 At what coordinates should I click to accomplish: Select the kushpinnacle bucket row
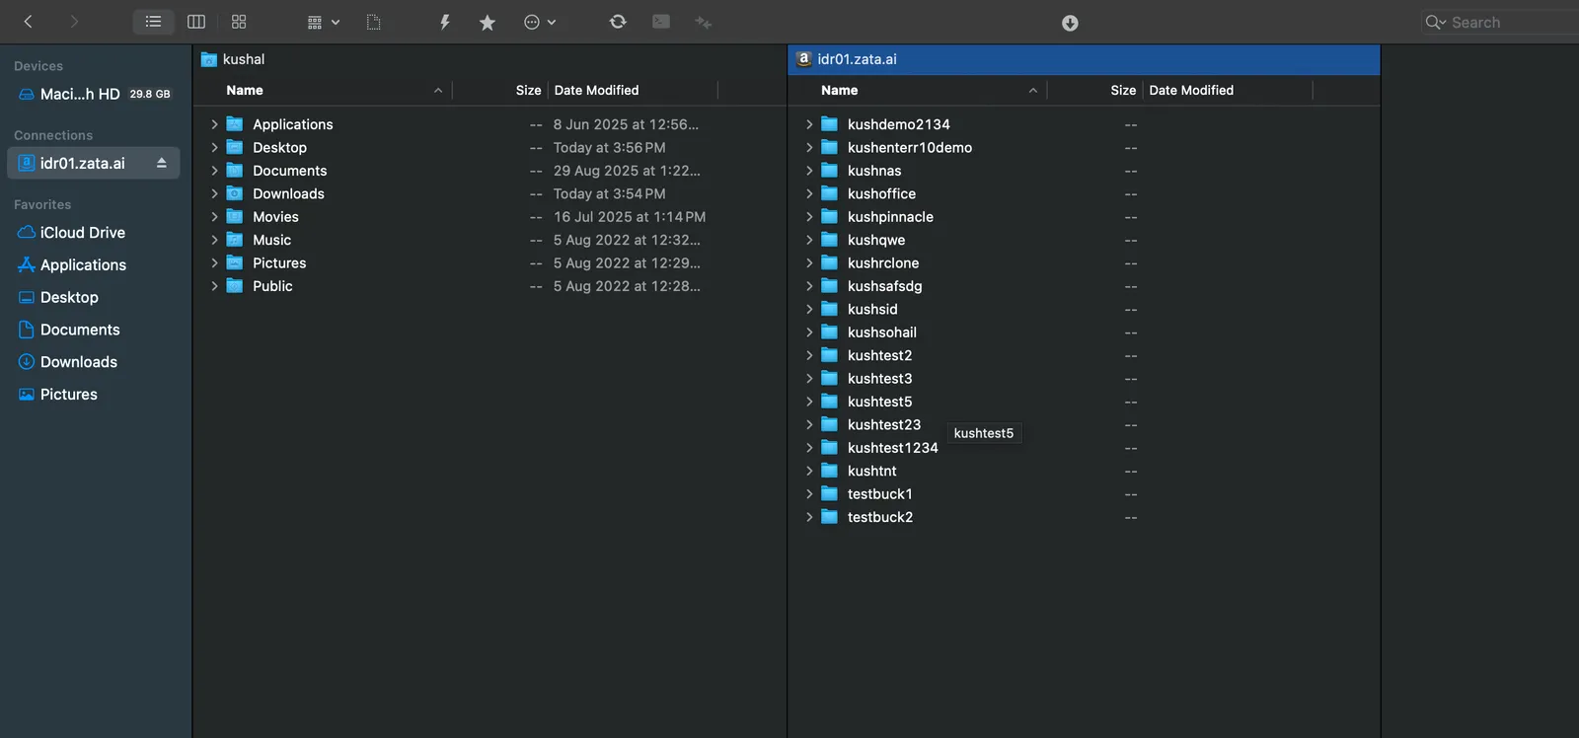1084,217
